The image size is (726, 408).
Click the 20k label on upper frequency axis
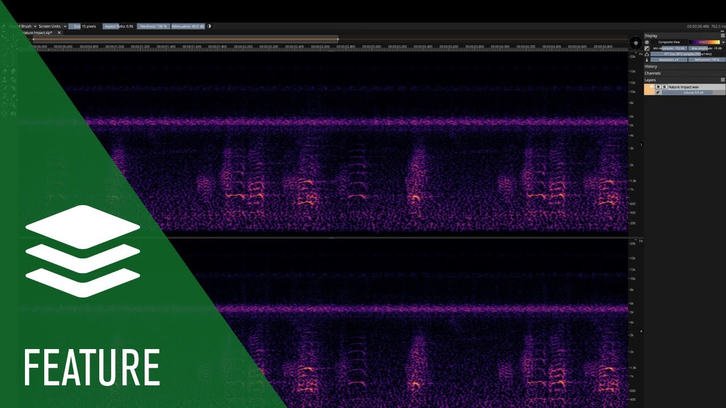632,57
